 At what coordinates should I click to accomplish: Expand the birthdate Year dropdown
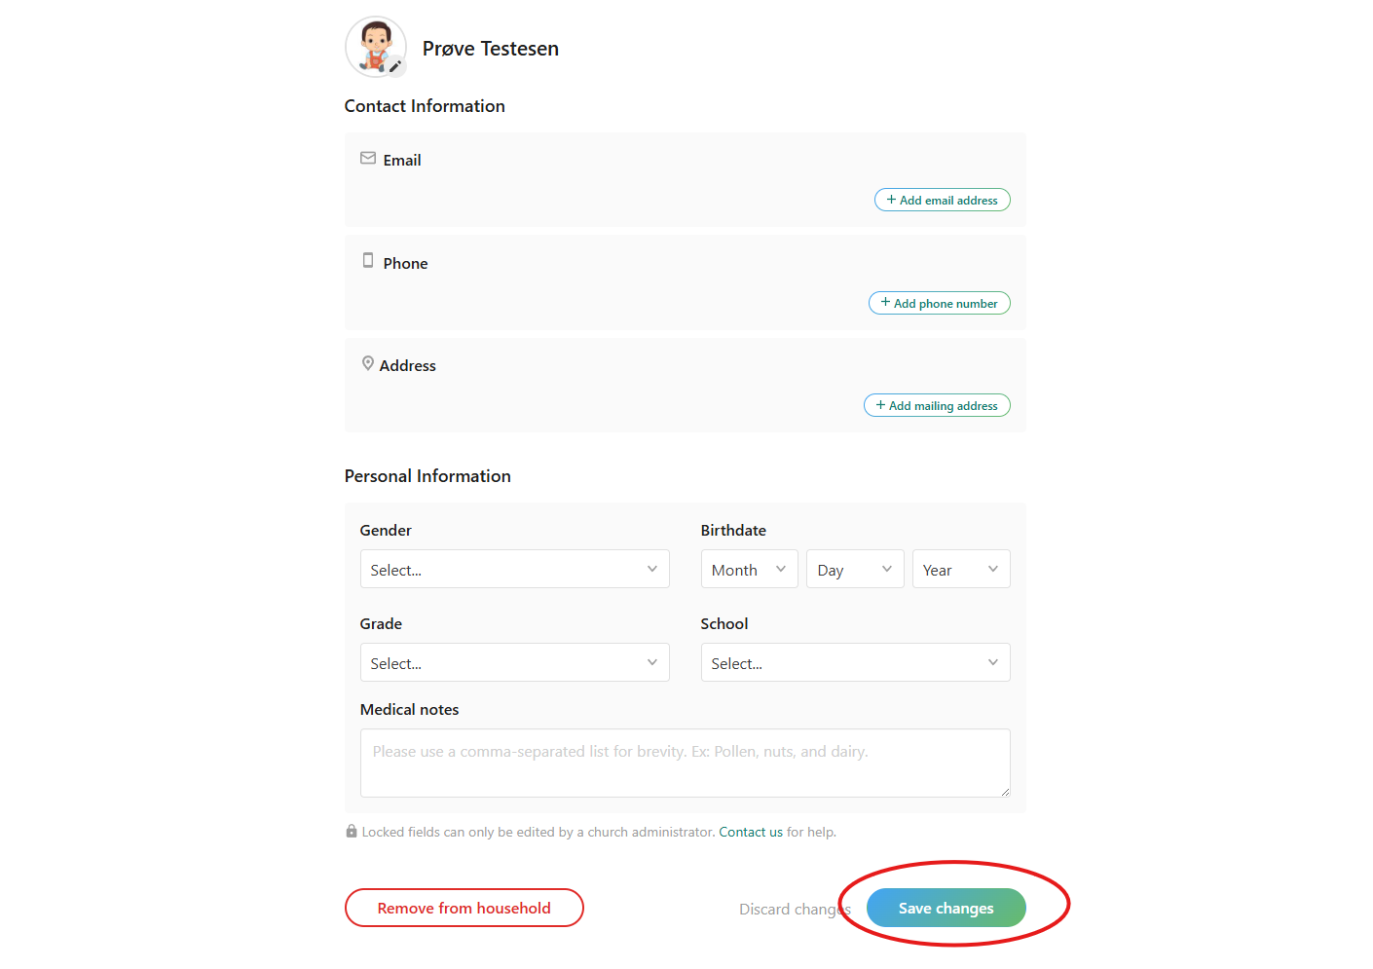click(960, 570)
